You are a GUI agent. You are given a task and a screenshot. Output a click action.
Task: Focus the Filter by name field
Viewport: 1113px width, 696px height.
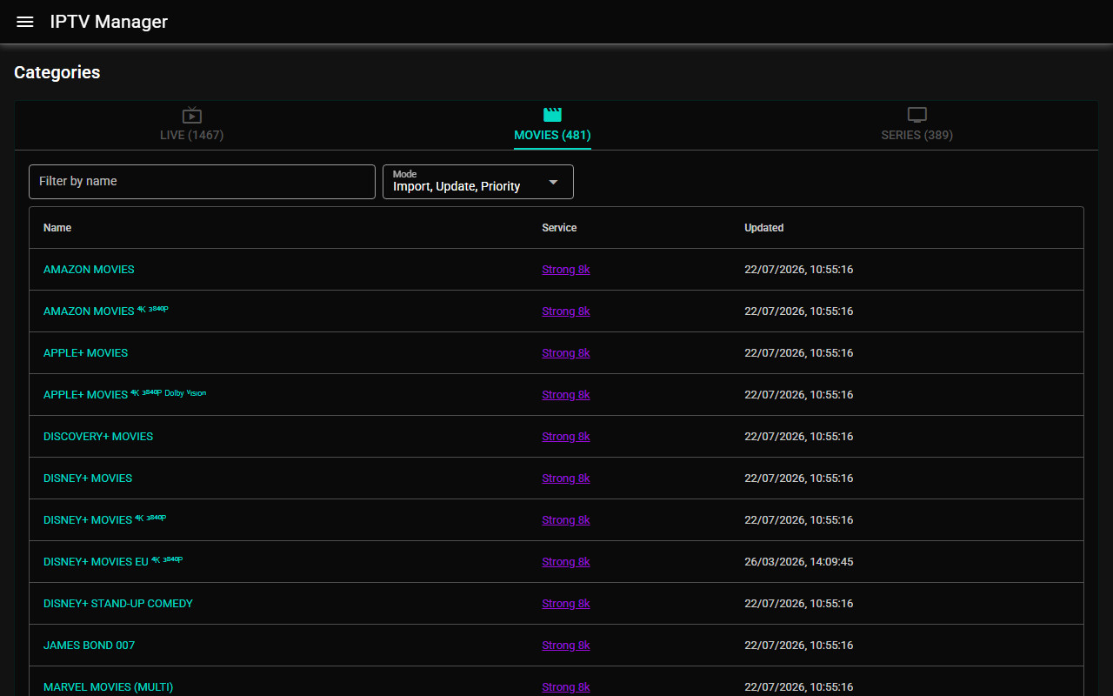tap(202, 182)
